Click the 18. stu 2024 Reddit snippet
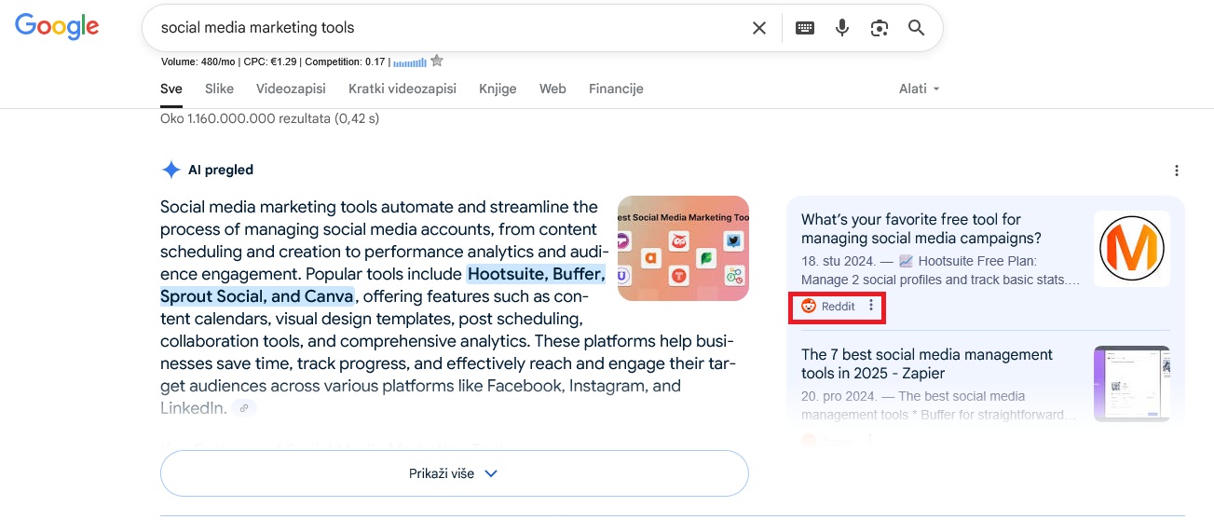This screenshot has width=1214, height=520. point(941,270)
